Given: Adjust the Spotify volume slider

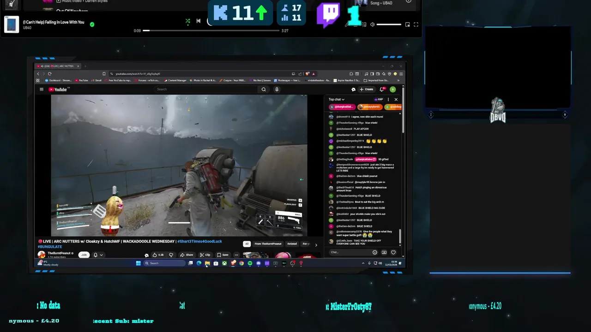Looking at the screenshot, I should point(389,24).
